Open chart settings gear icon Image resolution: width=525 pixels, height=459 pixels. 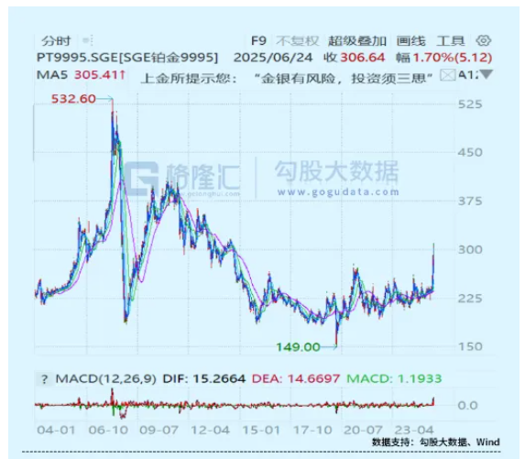484,40
